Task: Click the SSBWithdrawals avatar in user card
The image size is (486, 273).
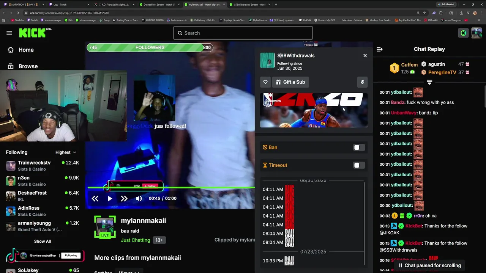Action: 267,60
